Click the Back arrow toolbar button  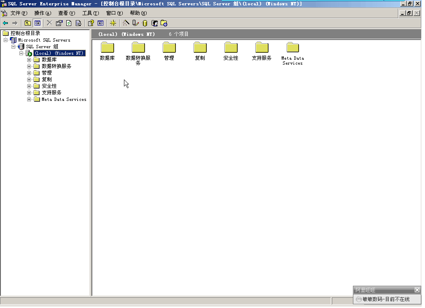point(5,23)
